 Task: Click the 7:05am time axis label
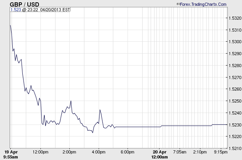[180, 152]
